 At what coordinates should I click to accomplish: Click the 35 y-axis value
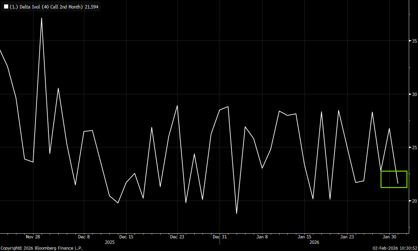click(415, 41)
